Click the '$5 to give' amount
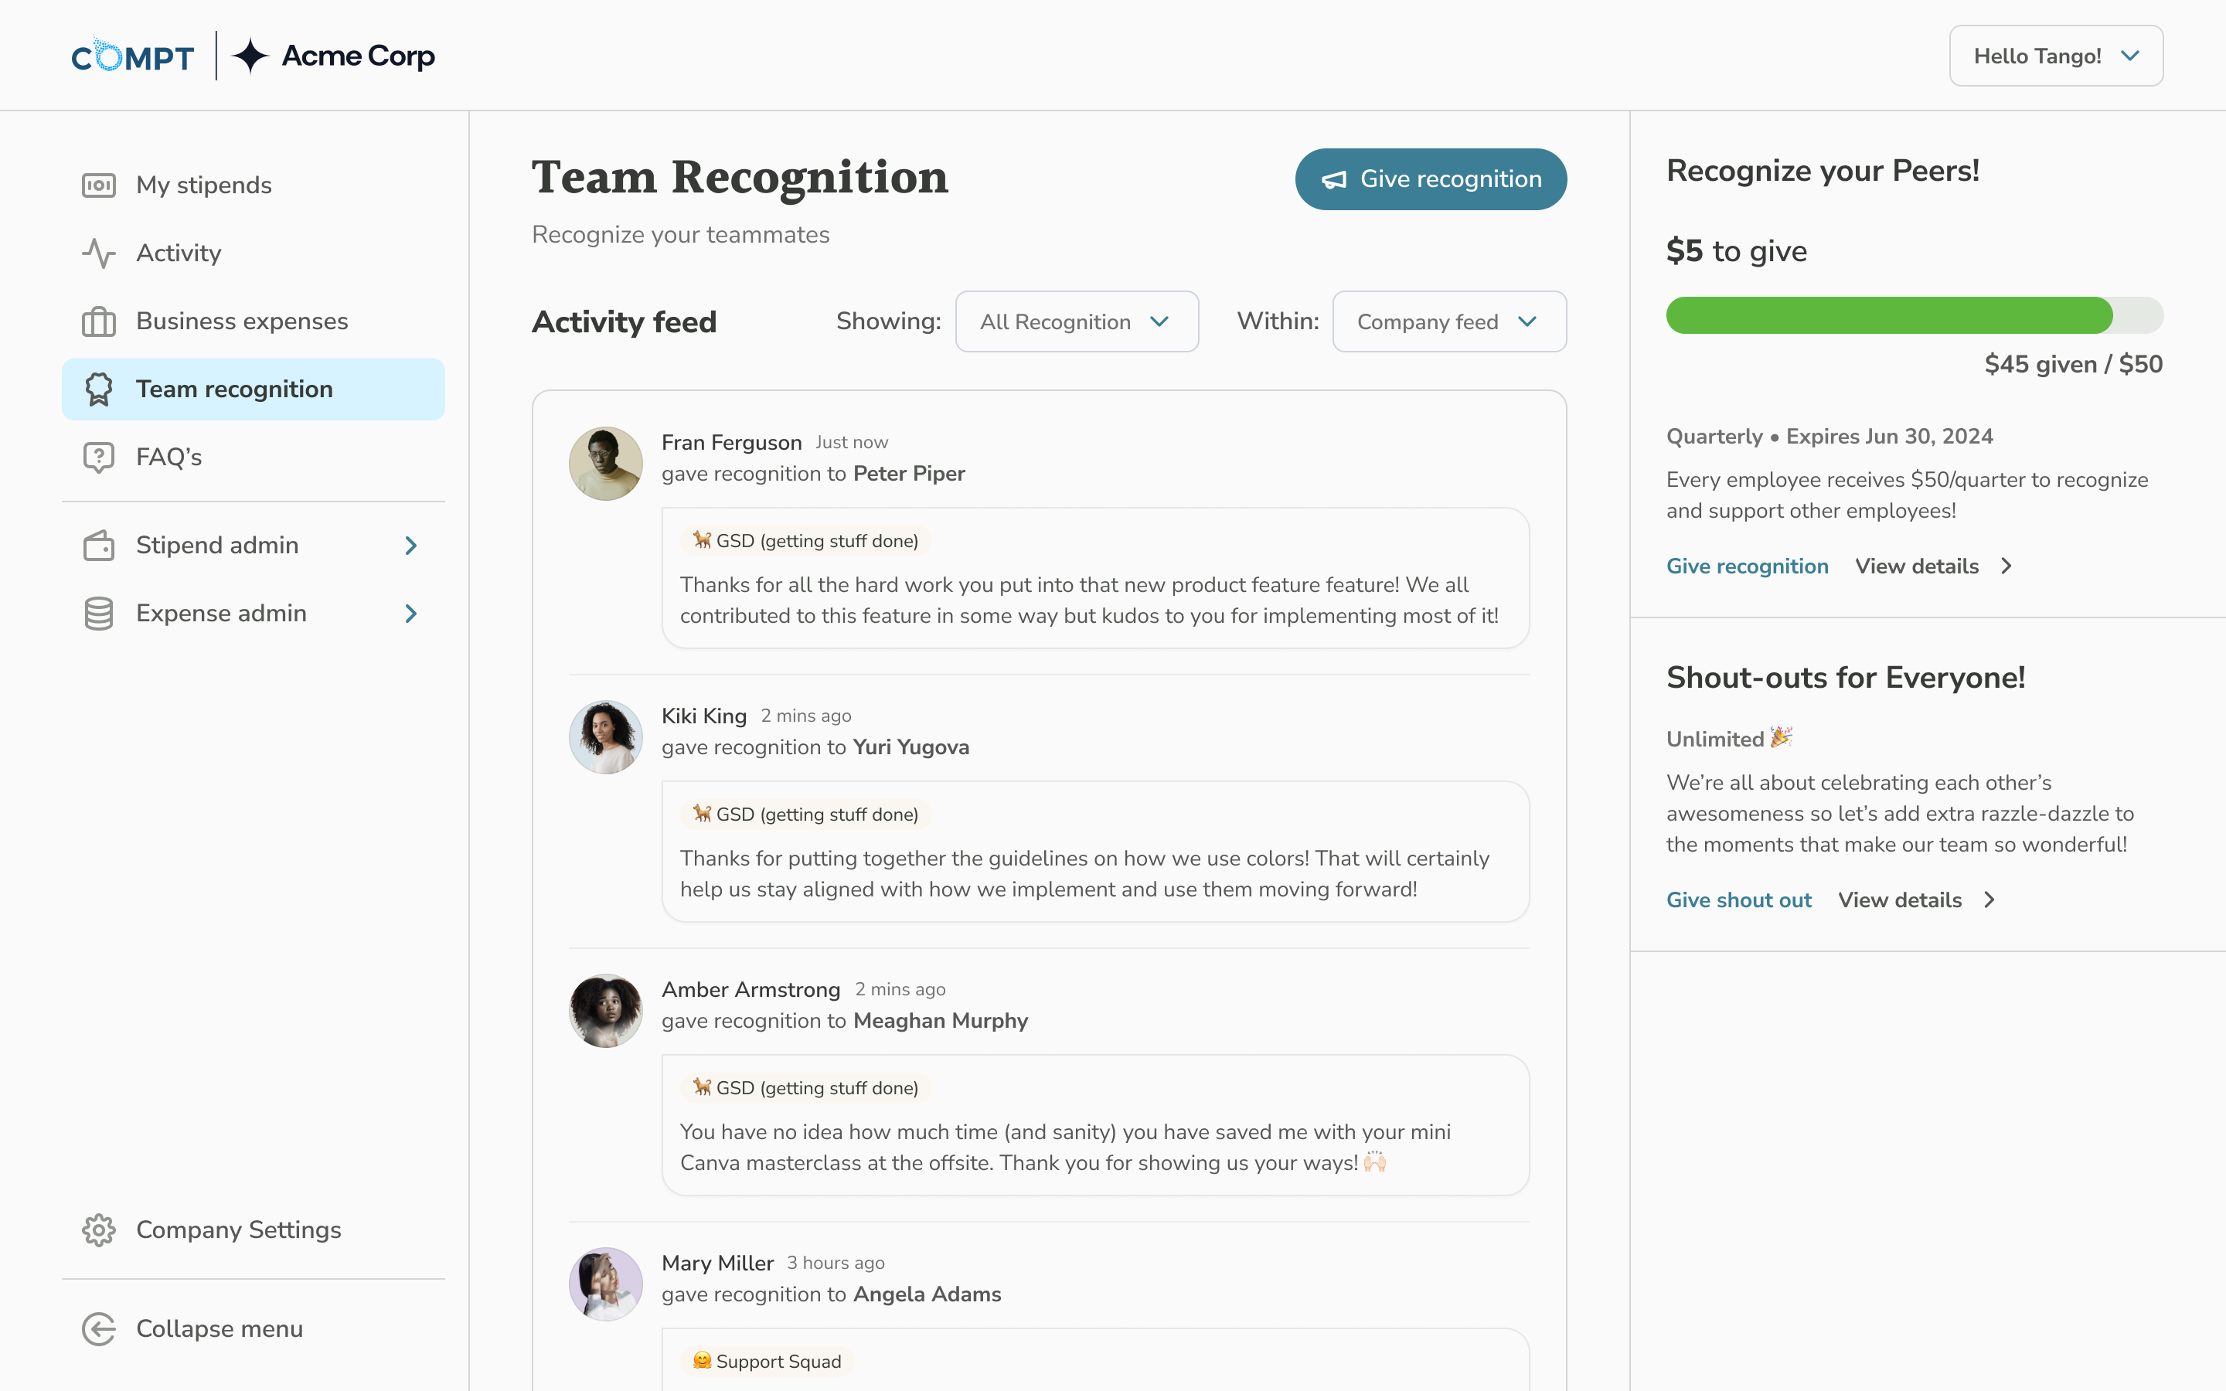Image resolution: width=2226 pixels, height=1391 pixels. click(1737, 251)
